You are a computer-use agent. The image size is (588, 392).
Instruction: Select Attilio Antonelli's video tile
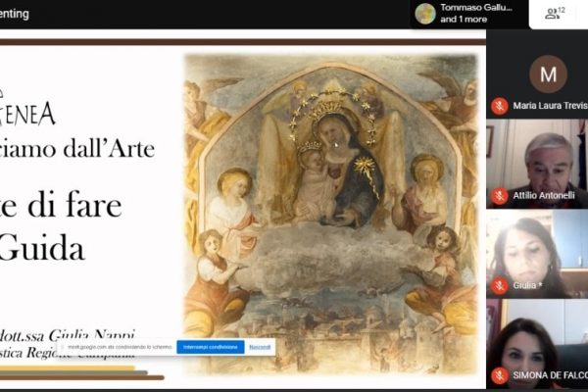click(x=537, y=164)
